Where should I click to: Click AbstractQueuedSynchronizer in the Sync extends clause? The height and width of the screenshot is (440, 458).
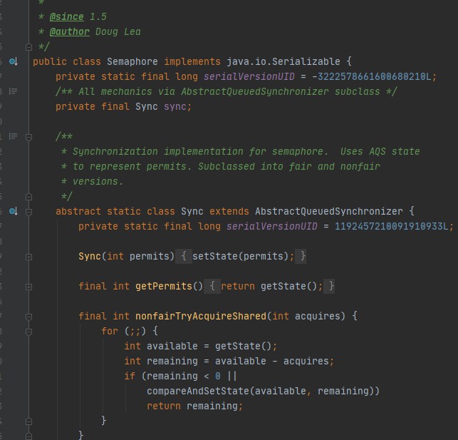click(328, 212)
